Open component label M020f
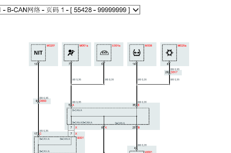This screenshot has width=231, height=153. [51, 46]
